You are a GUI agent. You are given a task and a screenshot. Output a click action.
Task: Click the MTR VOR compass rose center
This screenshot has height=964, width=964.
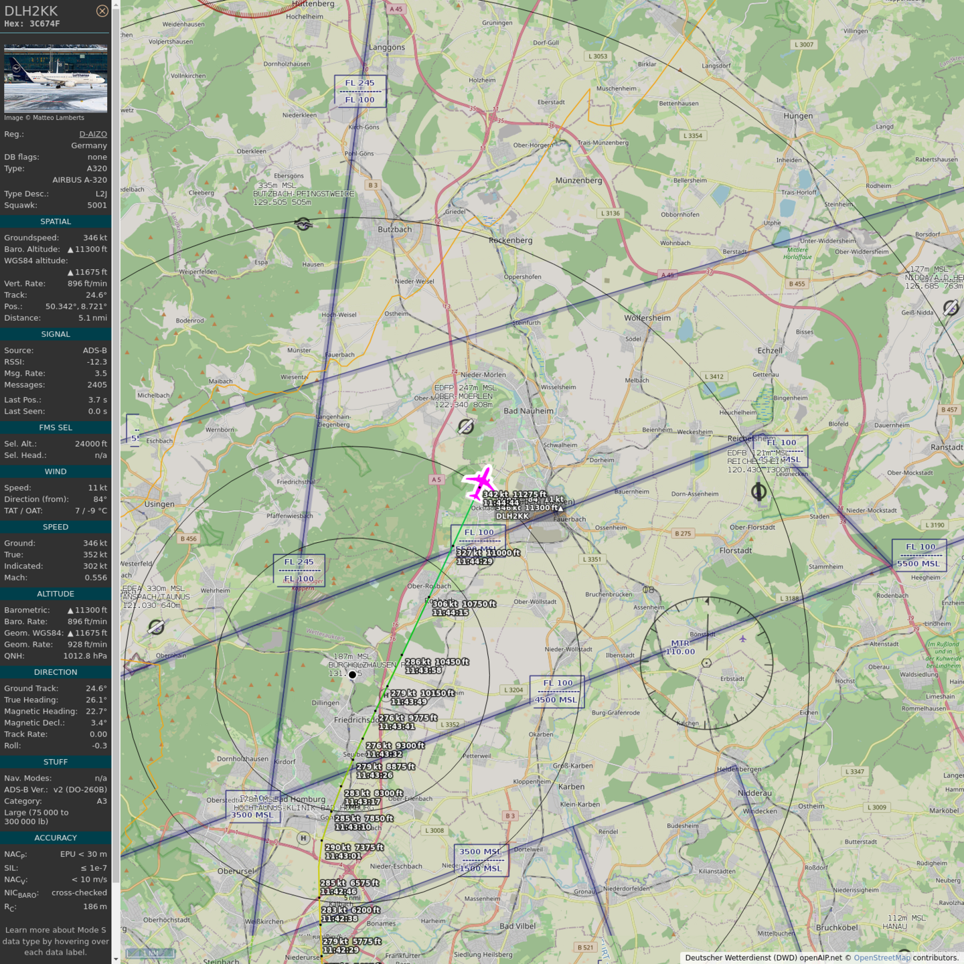(706, 663)
